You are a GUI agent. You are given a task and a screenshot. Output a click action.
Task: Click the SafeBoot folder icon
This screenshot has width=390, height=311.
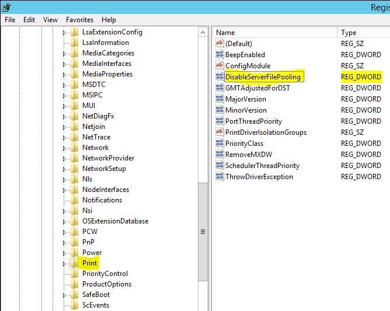click(74, 295)
